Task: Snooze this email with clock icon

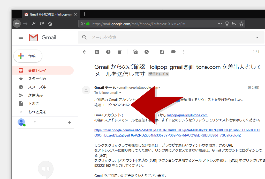Action: [147, 52]
